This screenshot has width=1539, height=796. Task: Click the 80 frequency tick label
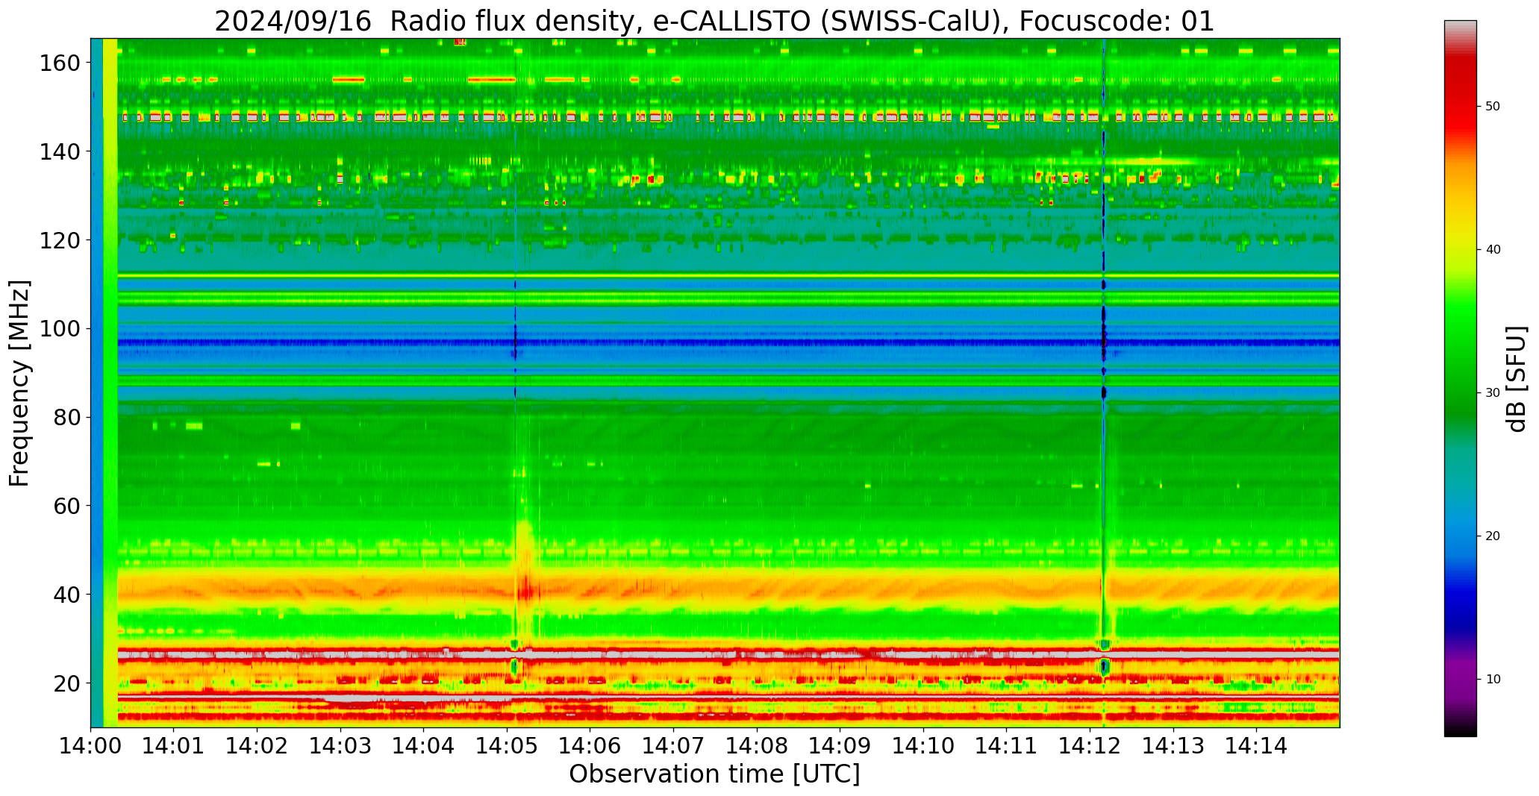click(67, 418)
